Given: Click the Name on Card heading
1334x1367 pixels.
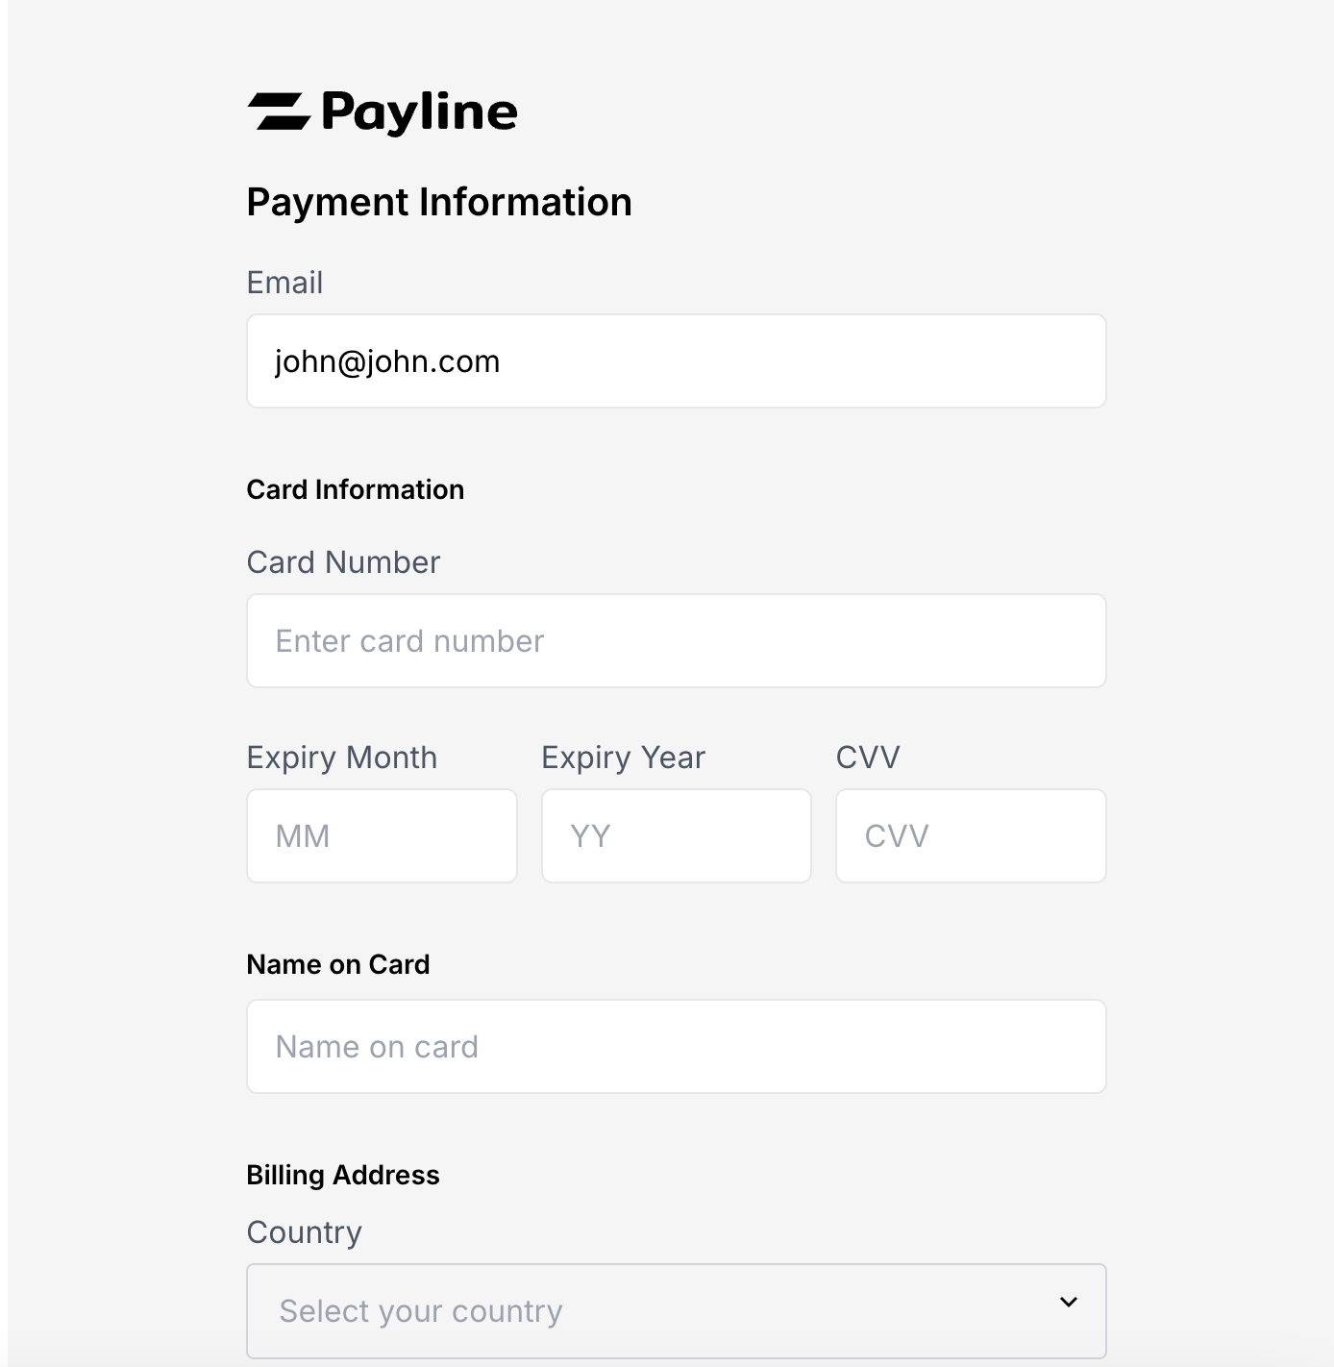Looking at the screenshot, I should [x=338, y=964].
